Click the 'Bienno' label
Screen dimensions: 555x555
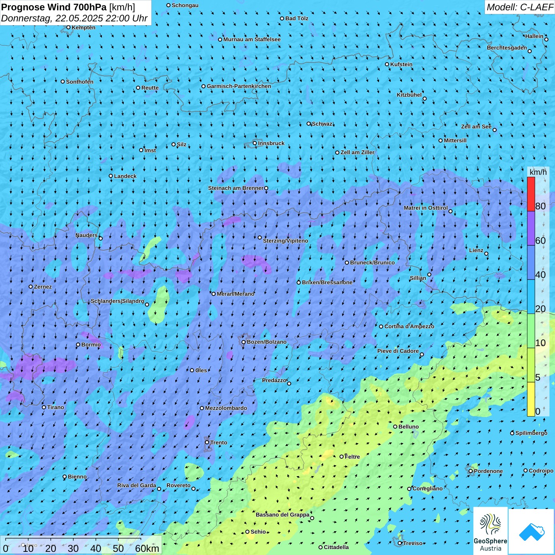click(77, 477)
